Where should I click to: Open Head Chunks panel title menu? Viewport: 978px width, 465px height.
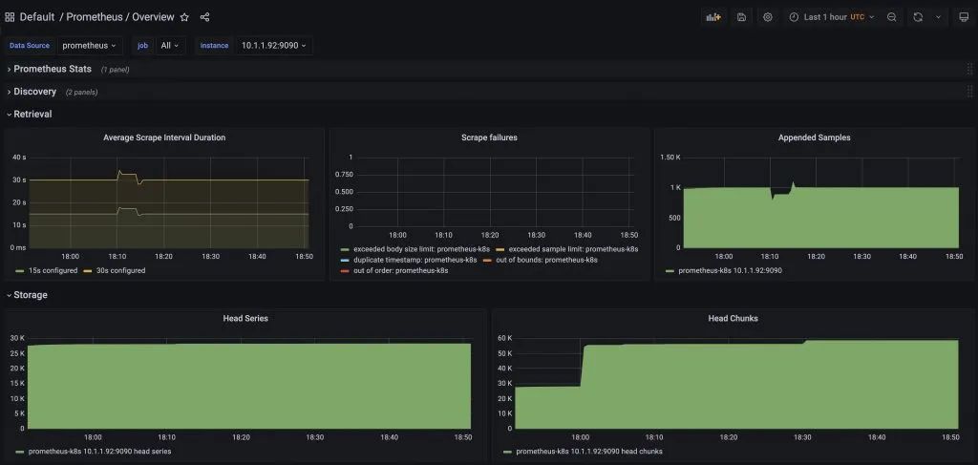(x=733, y=319)
